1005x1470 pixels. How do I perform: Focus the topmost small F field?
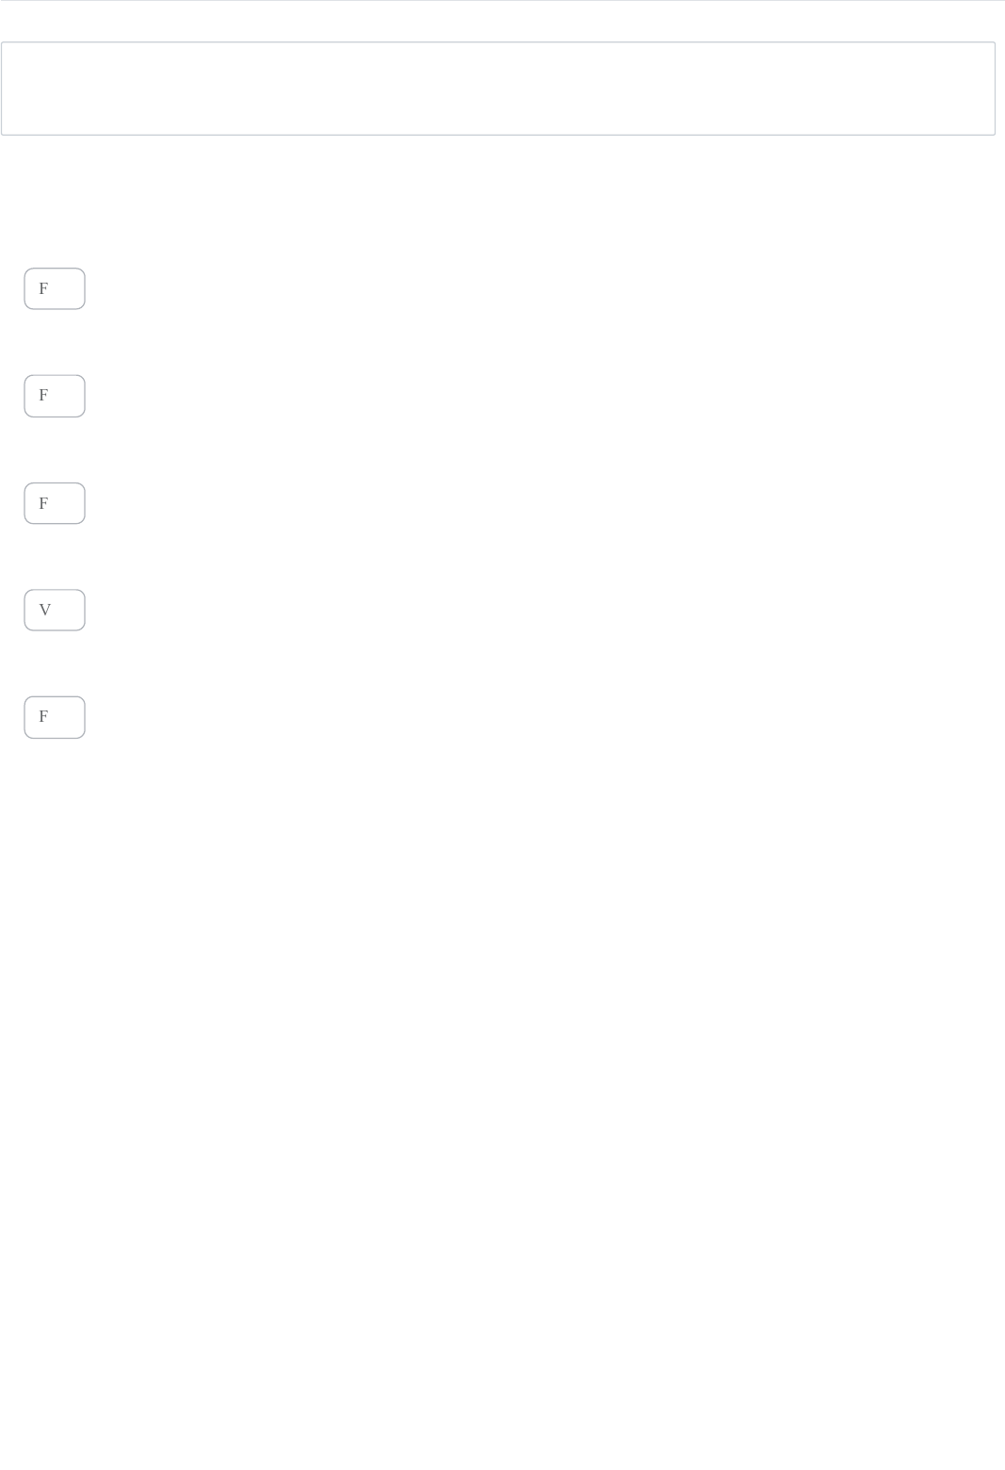55,288
